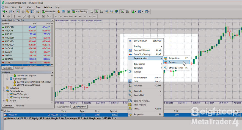This screenshot has height=130, width=242.
Task: Select MACD Sample expert advisor
Action: pos(20,94)
